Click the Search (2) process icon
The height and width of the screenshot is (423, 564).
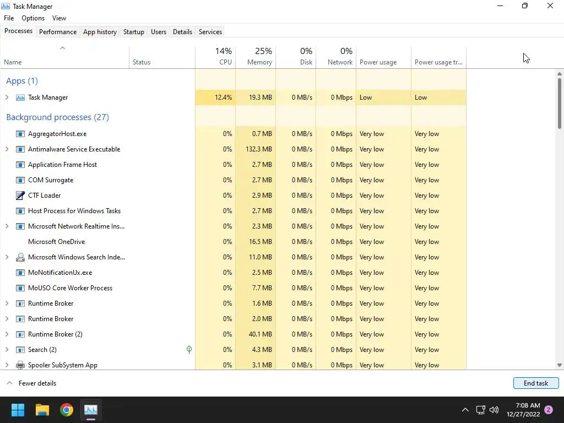click(x=20, y=350)
